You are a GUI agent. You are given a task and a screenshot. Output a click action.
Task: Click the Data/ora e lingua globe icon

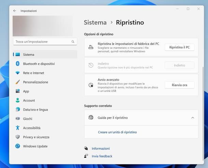(17, 110)
